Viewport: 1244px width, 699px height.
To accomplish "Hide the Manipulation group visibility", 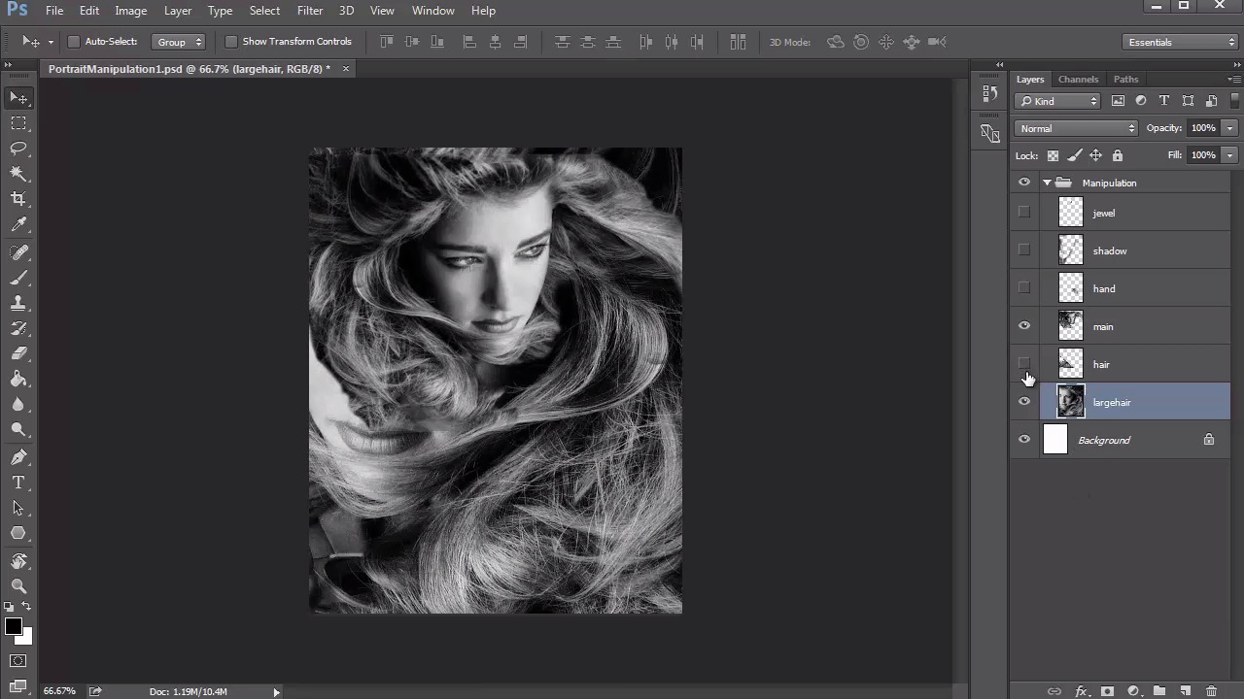I will tap(1024, 183).
